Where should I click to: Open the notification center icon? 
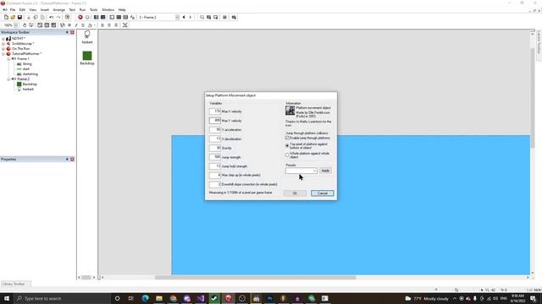tap(533, 298)
